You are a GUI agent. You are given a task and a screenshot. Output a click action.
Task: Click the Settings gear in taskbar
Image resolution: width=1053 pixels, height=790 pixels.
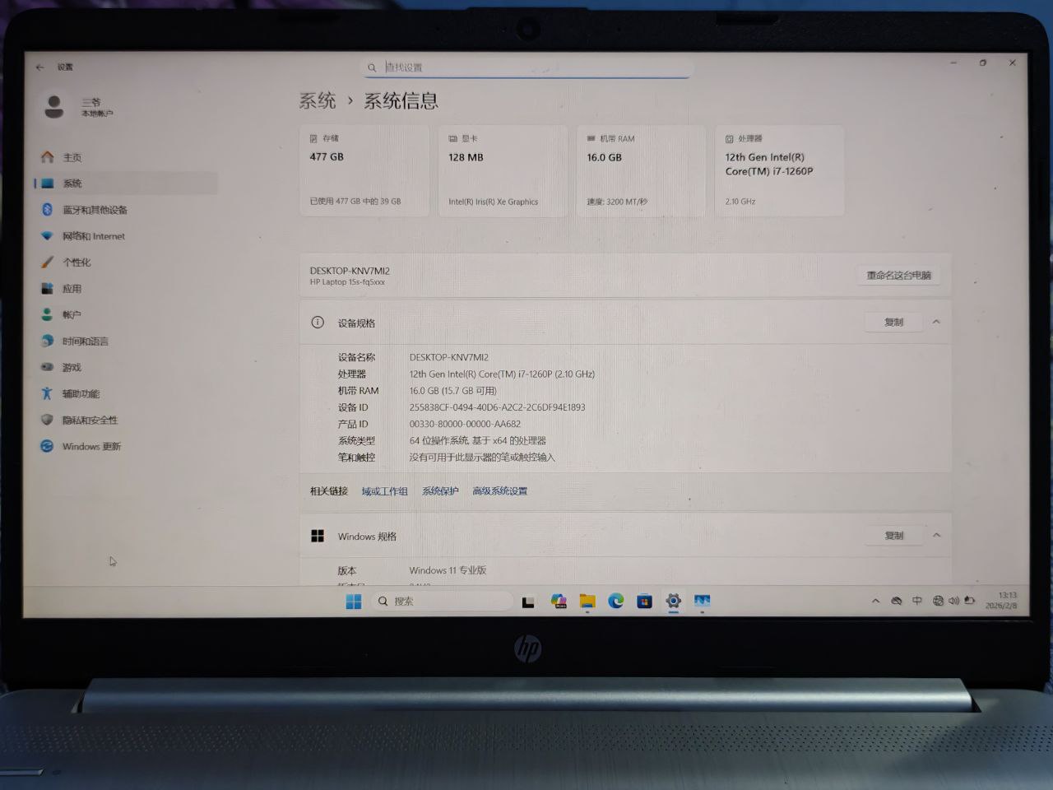(673, 602)
